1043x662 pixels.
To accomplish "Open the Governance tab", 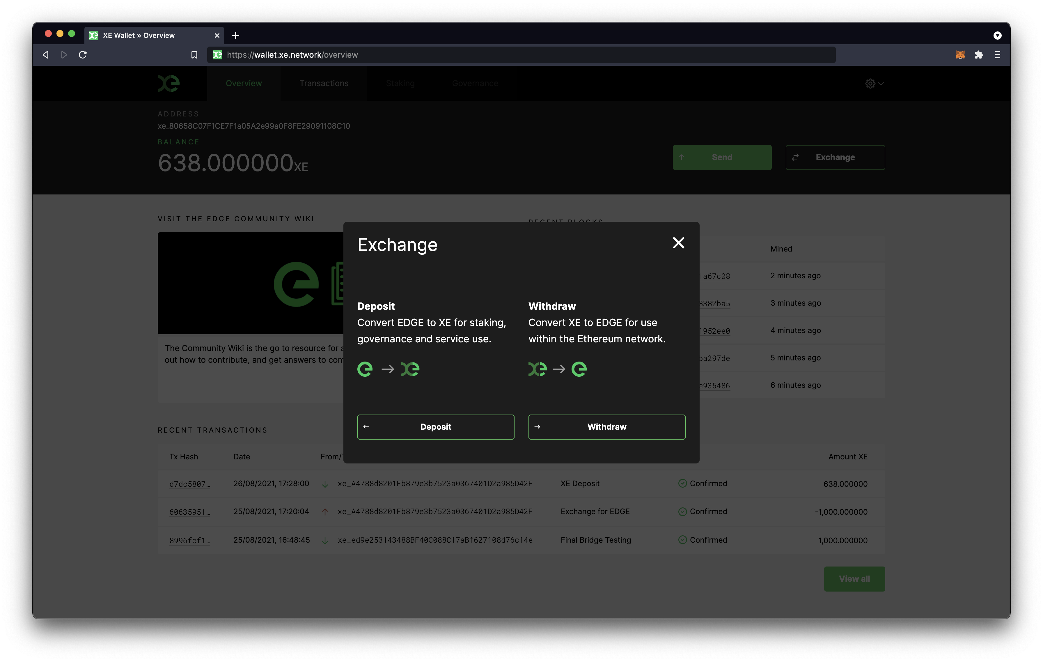I will (x=475, y=83).
